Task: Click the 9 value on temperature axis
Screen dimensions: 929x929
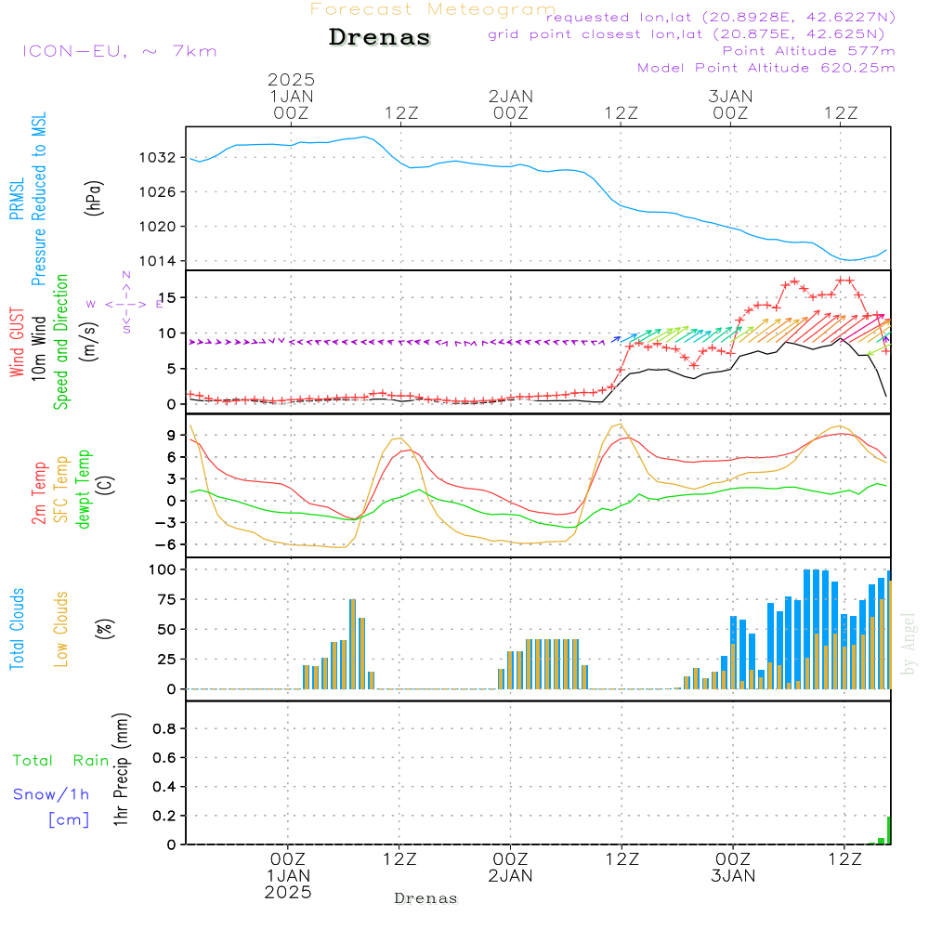Action: [x=172, y=436]
